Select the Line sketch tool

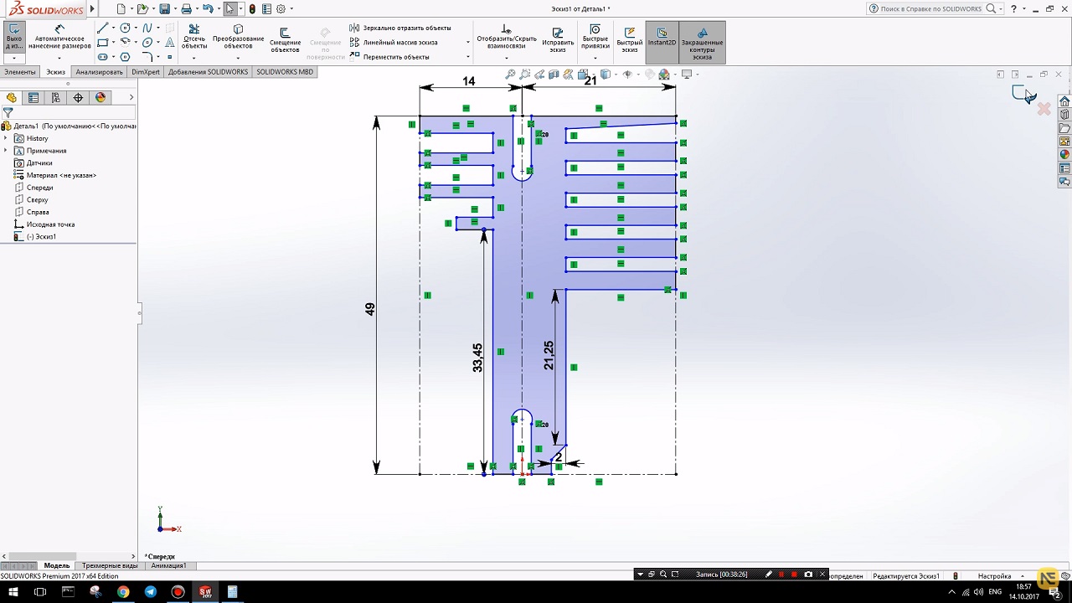(x=102, y=28)
